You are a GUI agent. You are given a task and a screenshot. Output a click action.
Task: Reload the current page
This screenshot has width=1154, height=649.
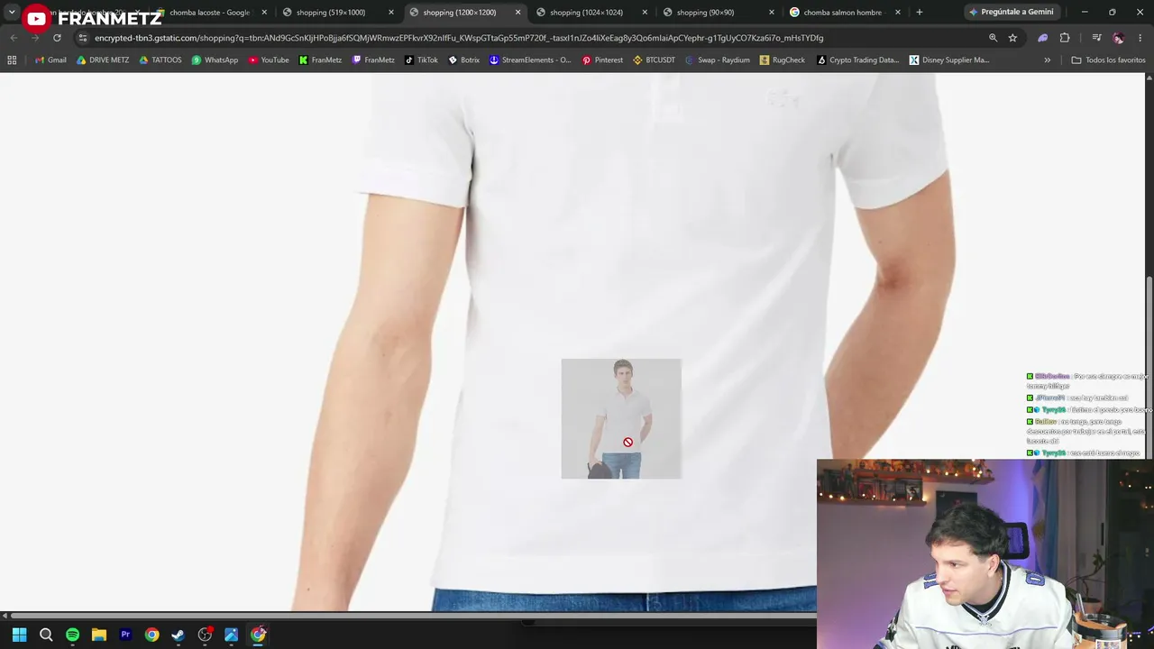57,38
